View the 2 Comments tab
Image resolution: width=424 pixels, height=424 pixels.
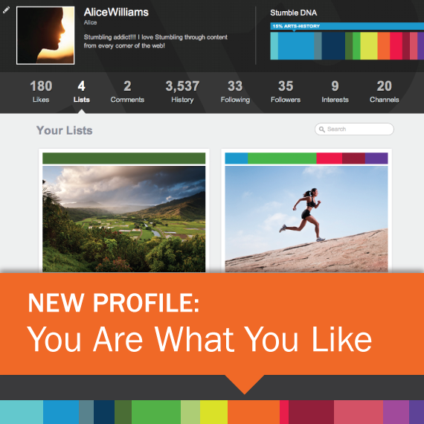[127, 91]
